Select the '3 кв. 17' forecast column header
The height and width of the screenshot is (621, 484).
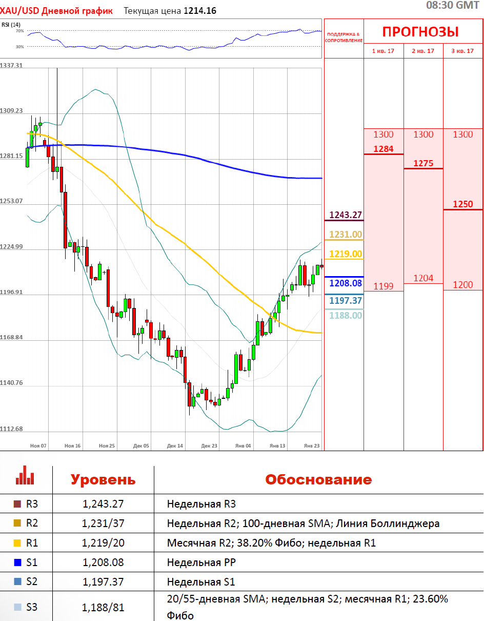pos(463,51)
